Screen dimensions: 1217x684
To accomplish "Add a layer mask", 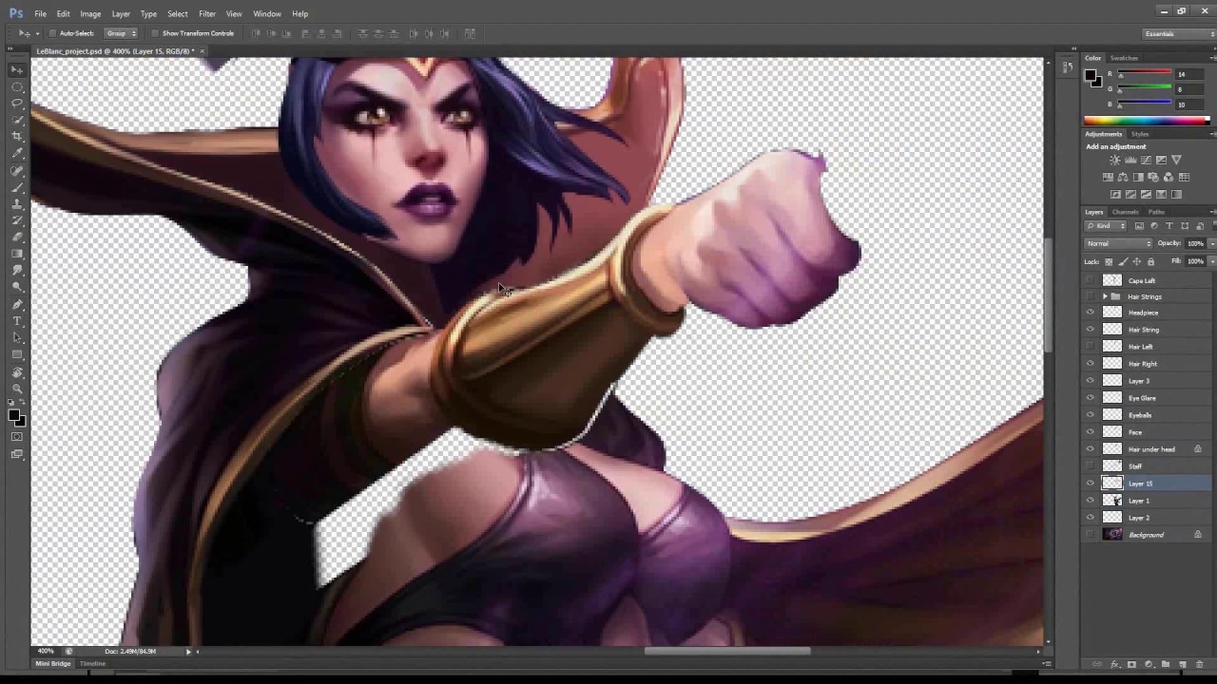I will 1131,663.
